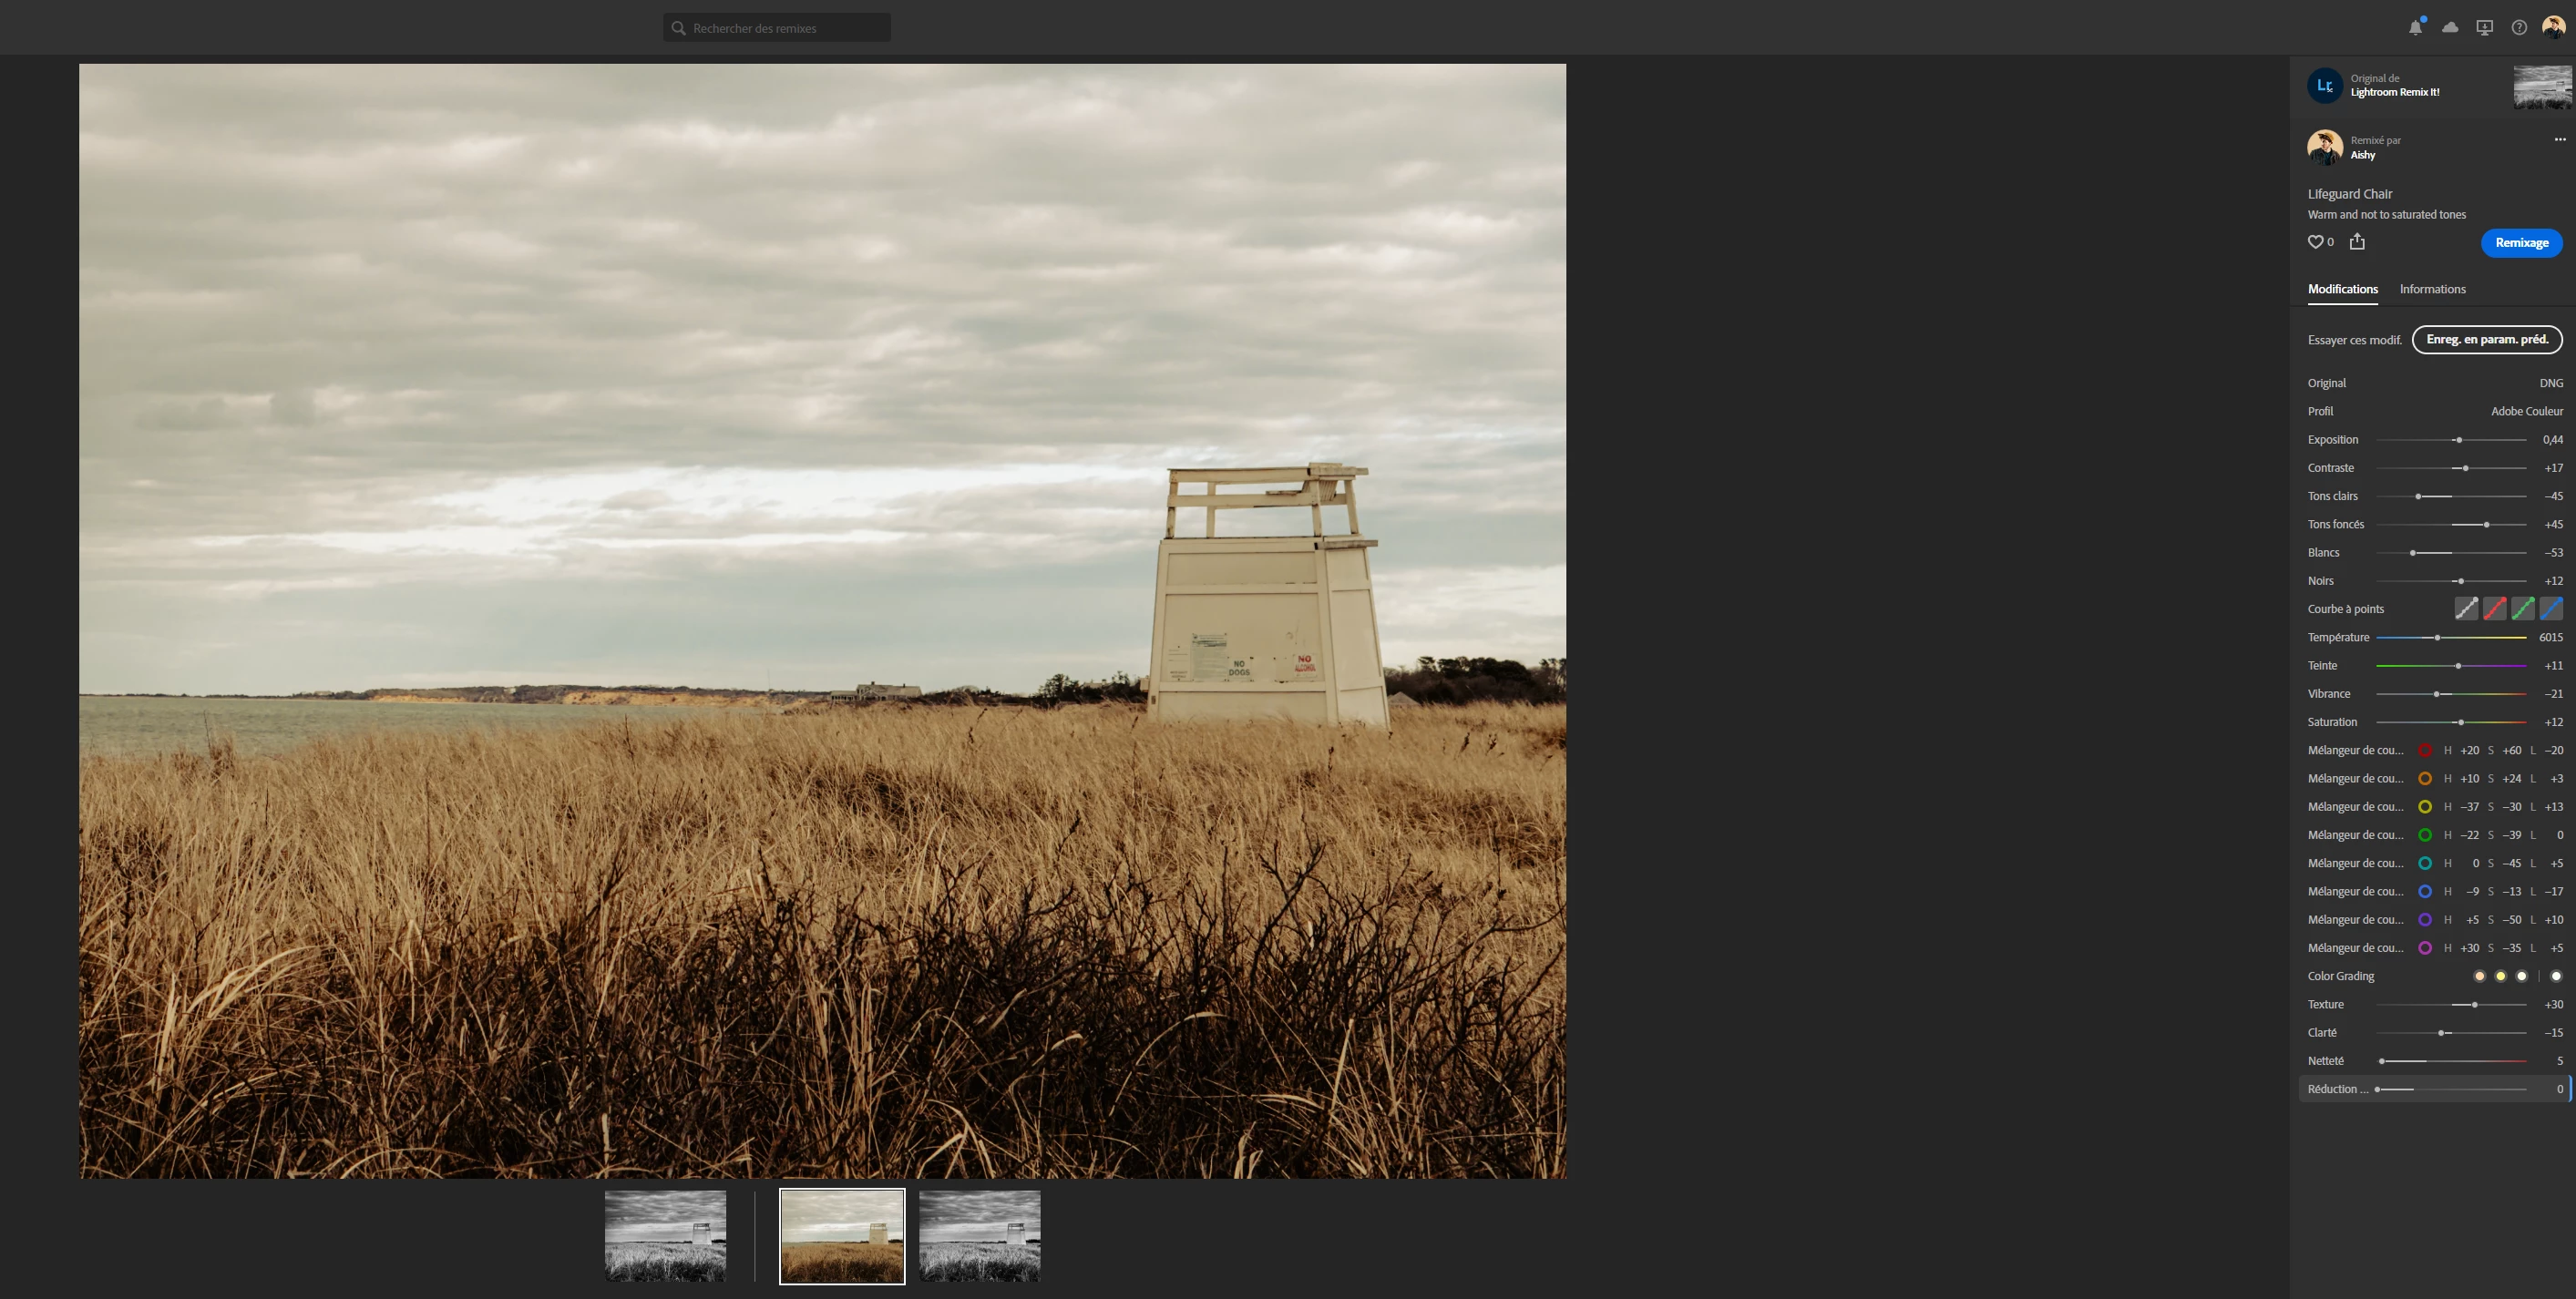The image size is (2576, 1299).
Task: Click Enreg. en param. préd. button
Action: pyautogui.click(x=2486, y=339)
